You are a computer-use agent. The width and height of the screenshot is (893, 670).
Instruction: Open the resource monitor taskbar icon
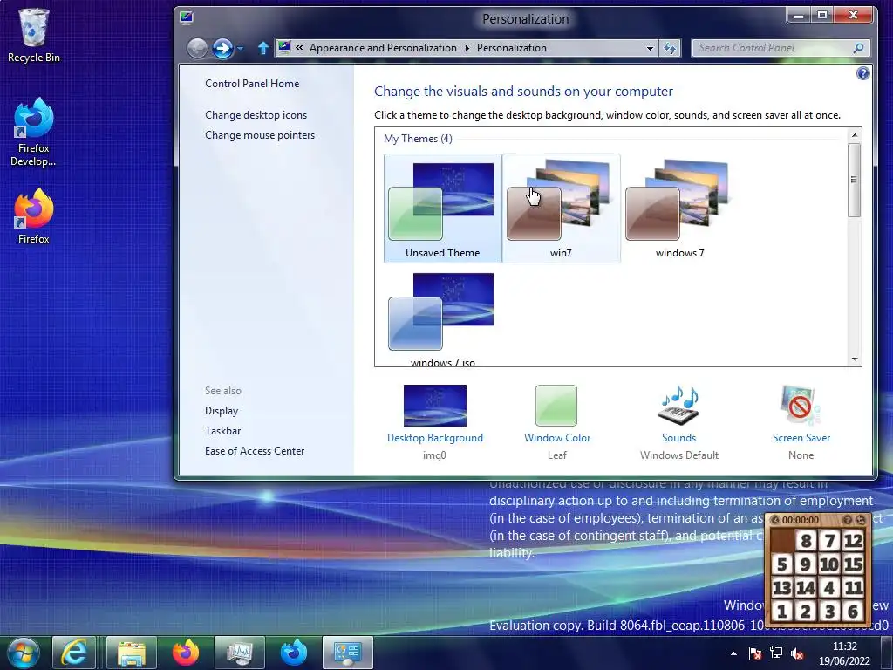click(239, 653)
